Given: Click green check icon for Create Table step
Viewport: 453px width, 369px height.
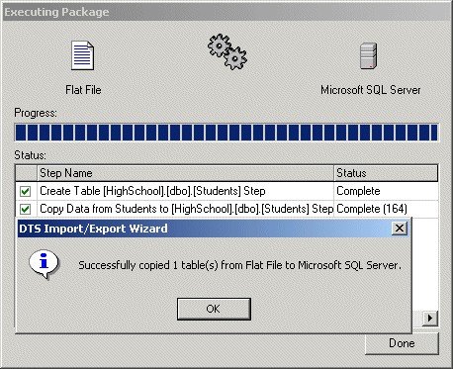Looking at the screenshot, I should click(x=26, y=191).
